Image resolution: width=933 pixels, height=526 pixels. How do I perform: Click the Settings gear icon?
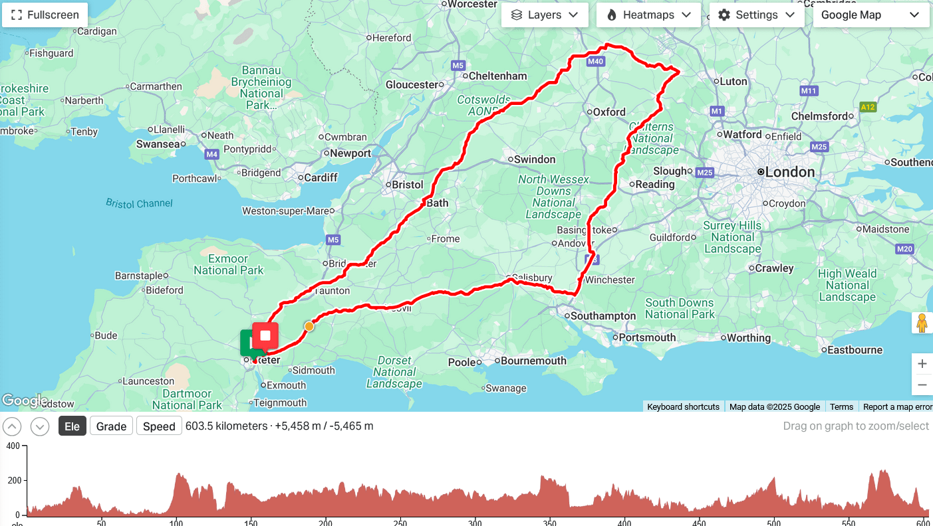pos(724,15)
